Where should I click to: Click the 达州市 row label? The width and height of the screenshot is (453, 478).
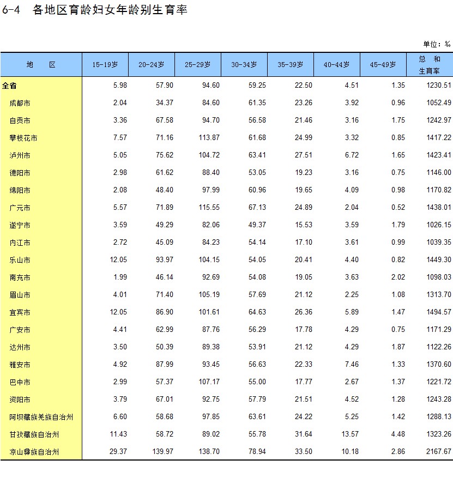click(20, 347)
